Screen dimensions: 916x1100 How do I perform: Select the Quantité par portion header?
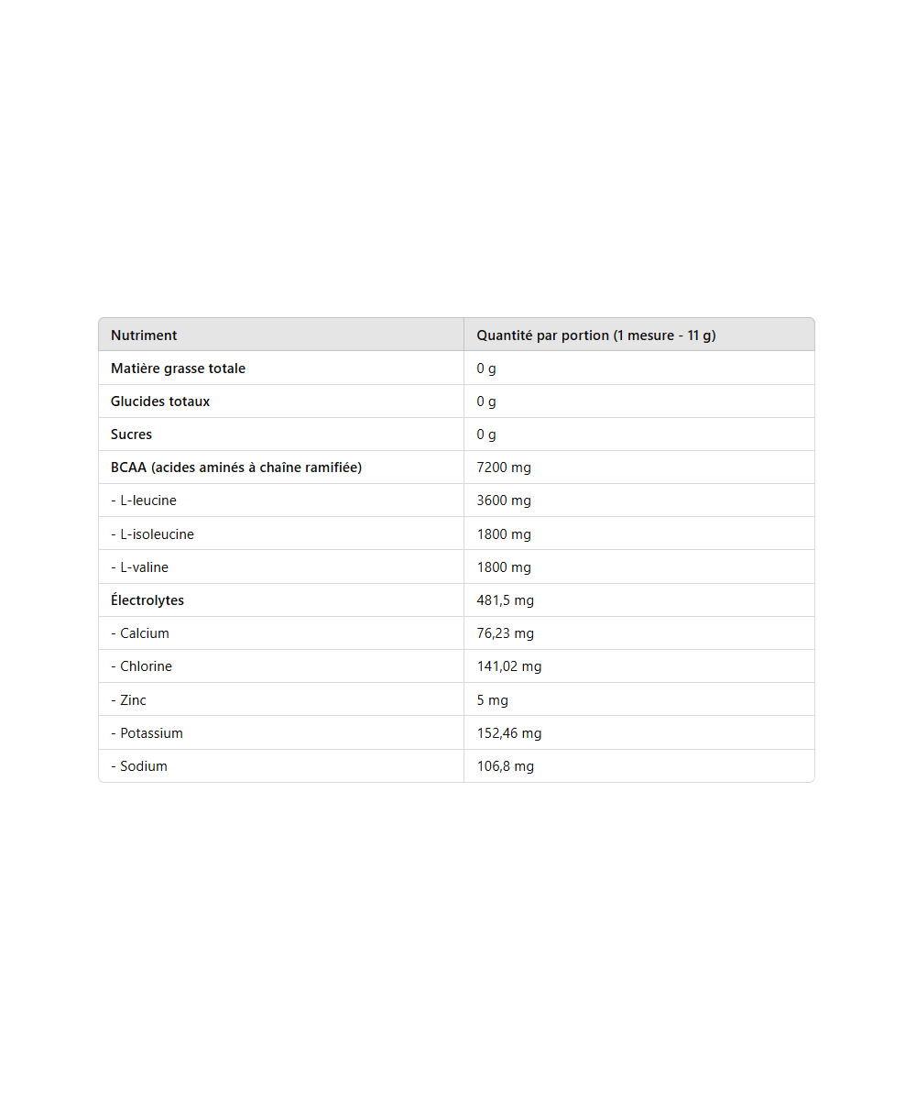595,335
